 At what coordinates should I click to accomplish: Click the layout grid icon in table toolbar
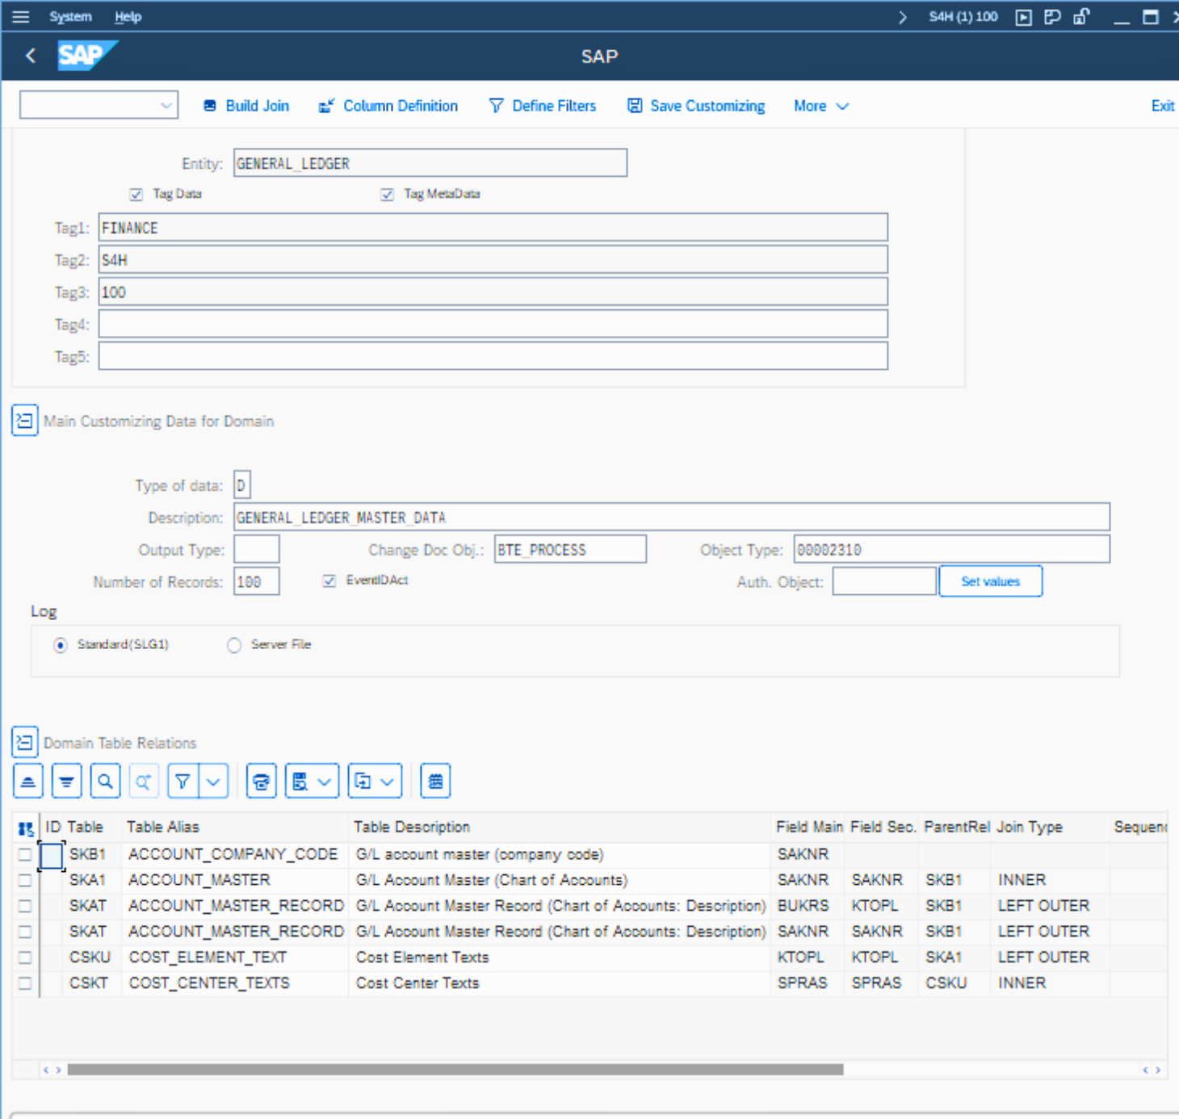click(435, 782)
